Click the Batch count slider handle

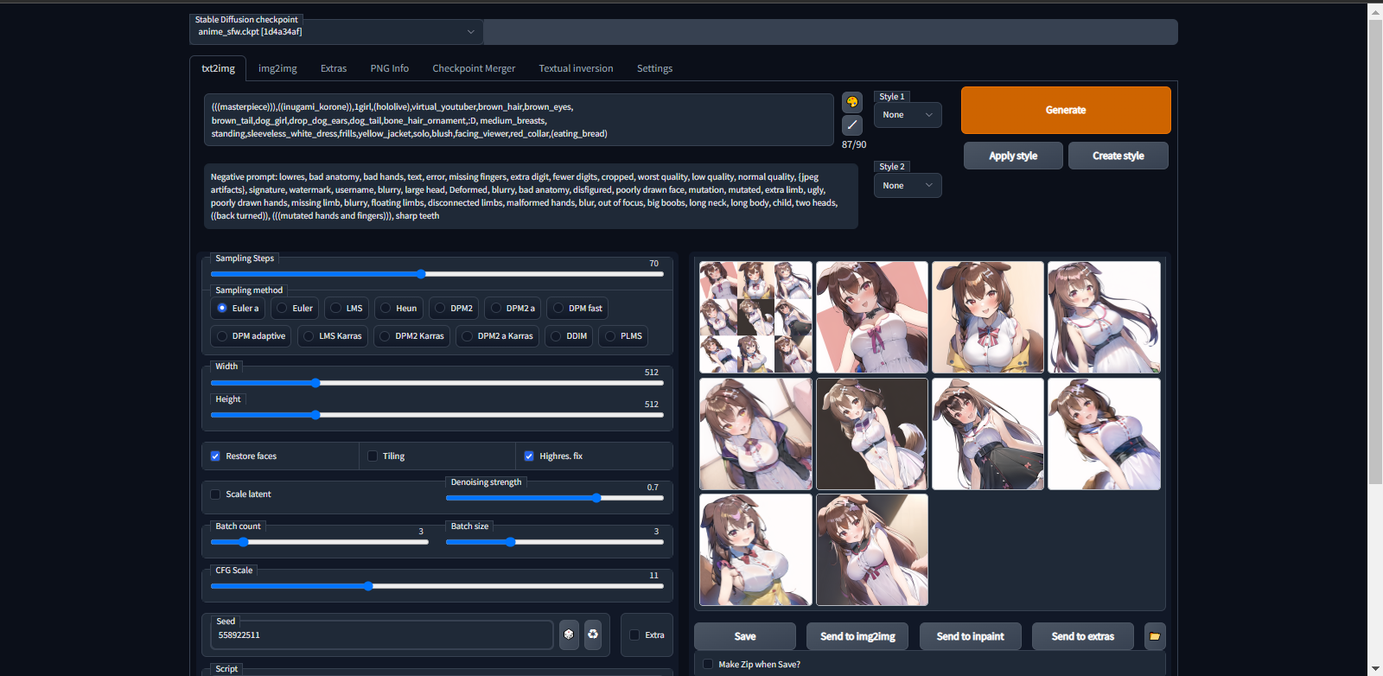[243, 542]
